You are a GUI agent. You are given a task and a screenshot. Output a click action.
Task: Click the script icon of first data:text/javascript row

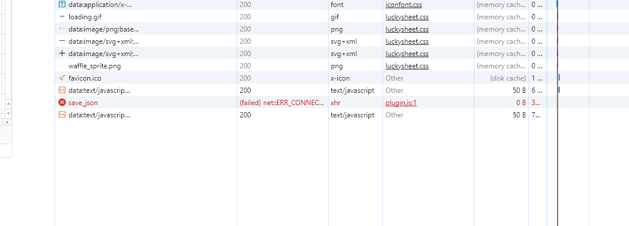61,91
